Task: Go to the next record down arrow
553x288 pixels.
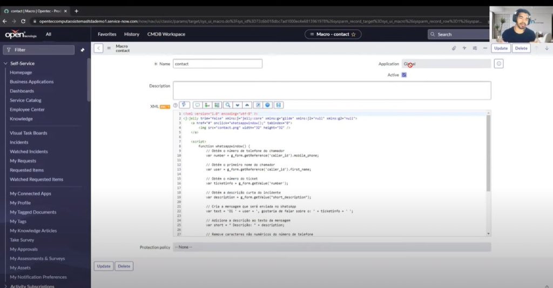Action: (x=547, y=48)
